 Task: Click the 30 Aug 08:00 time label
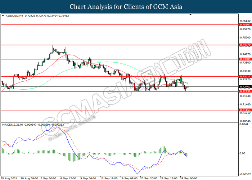point(30,178)
